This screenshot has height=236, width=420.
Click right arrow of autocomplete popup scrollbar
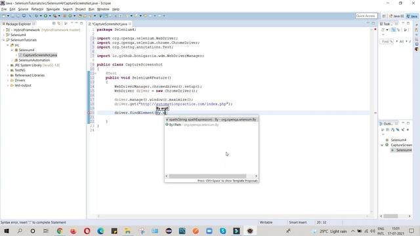pos(256,176)
